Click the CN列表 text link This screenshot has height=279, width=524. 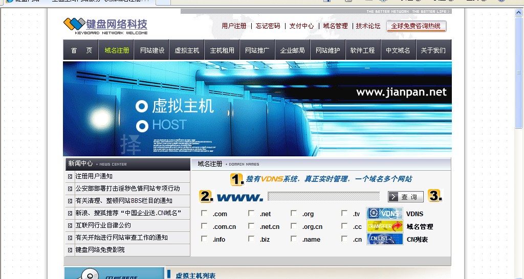pyautogui.click(x=418, y=239)
